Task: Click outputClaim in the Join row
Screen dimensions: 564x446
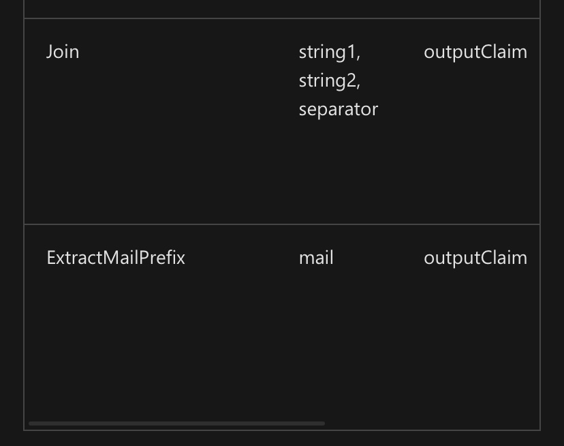Action: pyautogui.click(x=475, y=52)
